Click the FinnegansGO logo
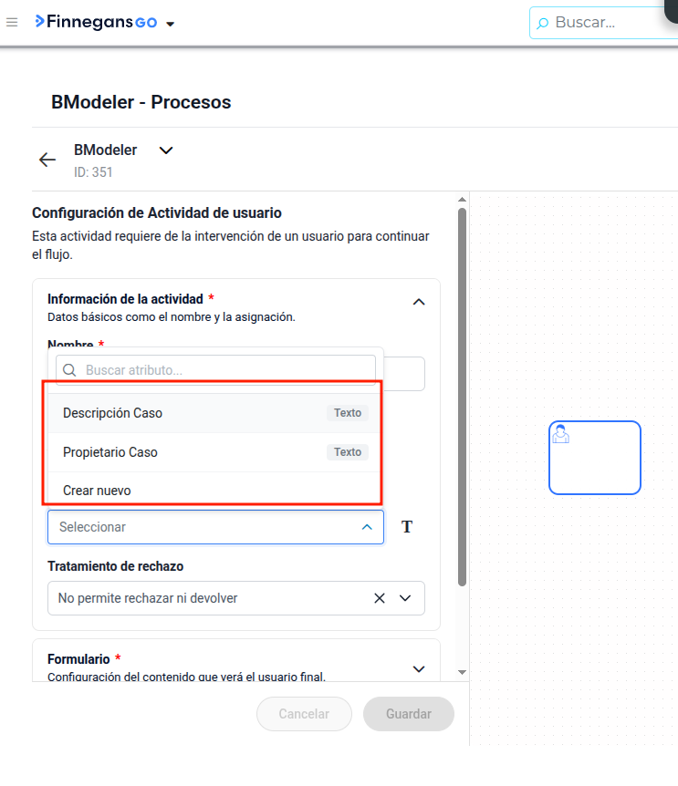Viewport: 678px width, 786px height. tap(96, 22)
